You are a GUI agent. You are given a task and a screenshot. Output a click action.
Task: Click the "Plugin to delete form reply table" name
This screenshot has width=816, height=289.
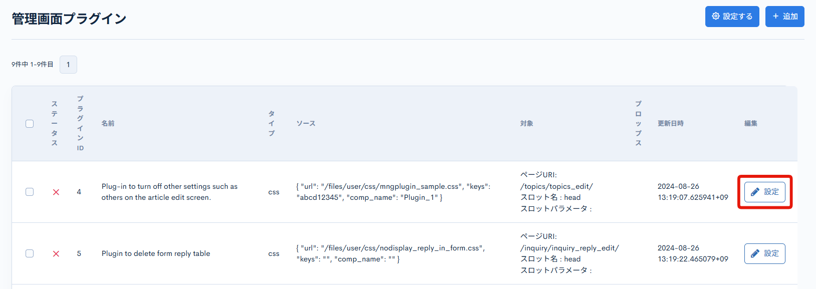(x=156, y=253)
